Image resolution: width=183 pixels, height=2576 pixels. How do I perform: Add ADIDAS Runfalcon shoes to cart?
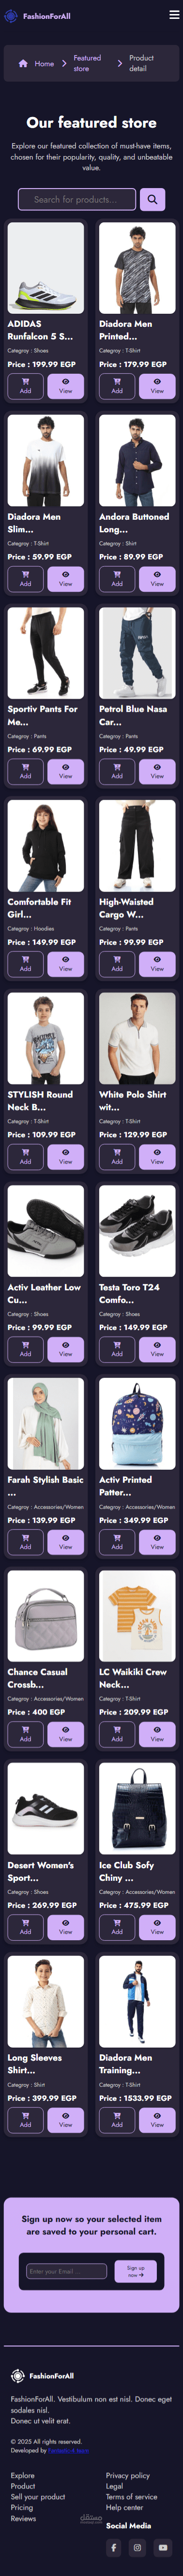[25, 386]
